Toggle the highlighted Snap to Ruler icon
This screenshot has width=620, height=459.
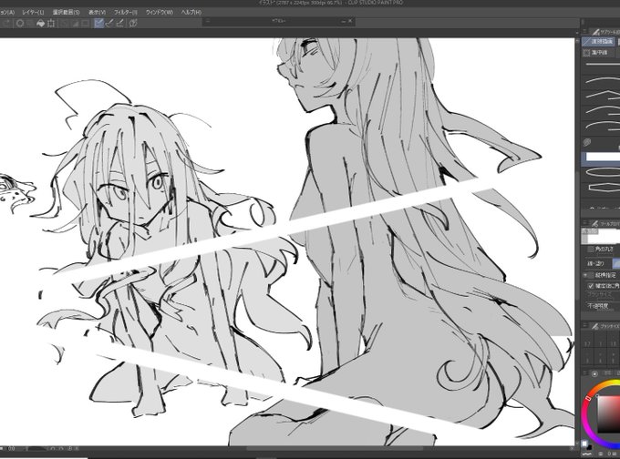click(99, 24)
